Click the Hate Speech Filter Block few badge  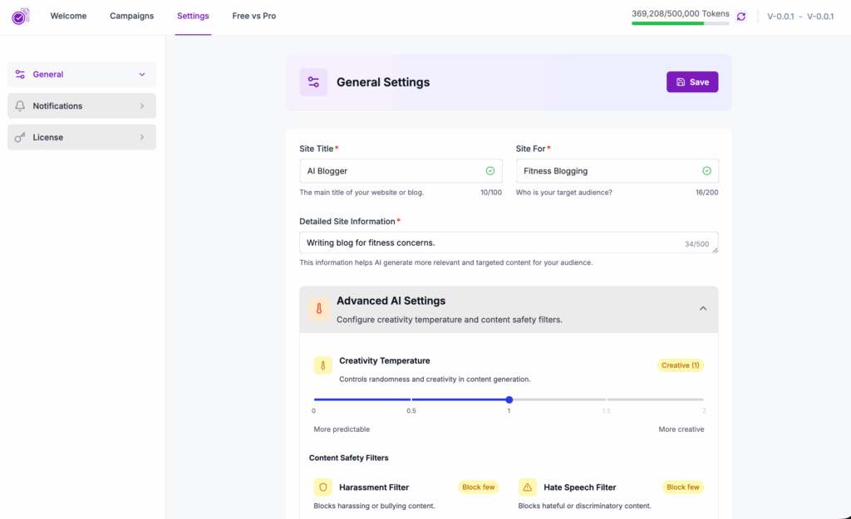pos(683,487)
